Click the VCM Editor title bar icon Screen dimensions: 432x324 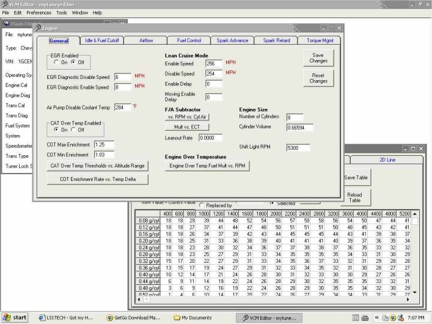[5, 4]
